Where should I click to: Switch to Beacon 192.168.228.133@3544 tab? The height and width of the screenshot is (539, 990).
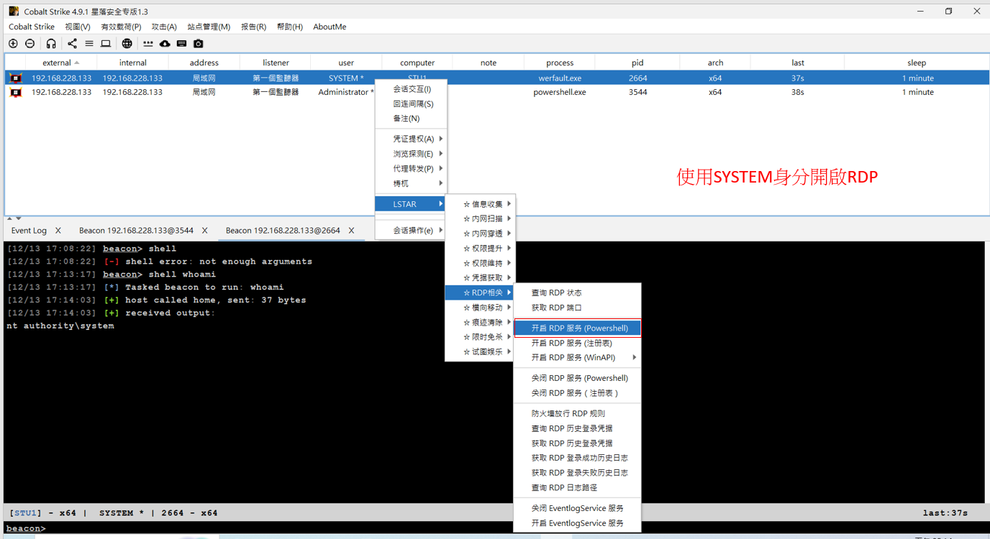(136, 231)
